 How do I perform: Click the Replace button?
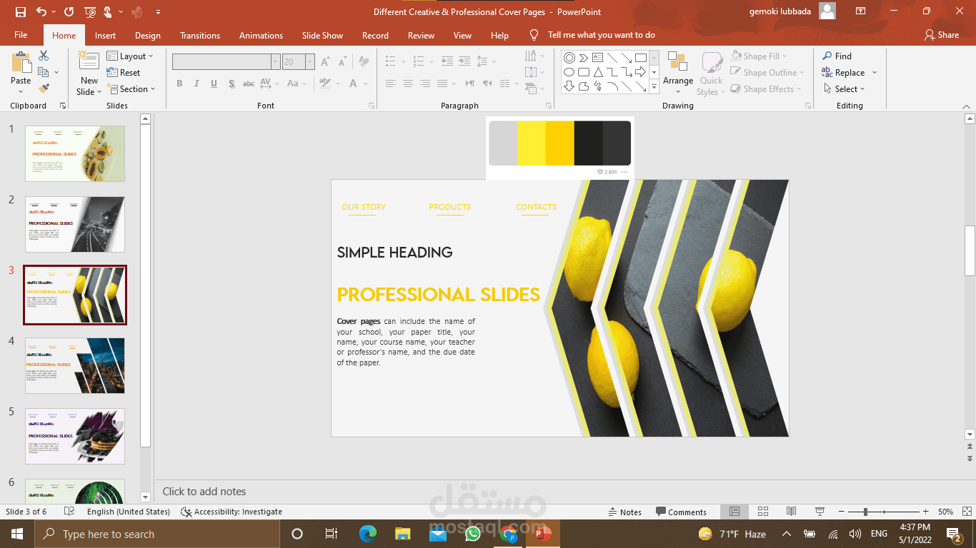point(843,73)
